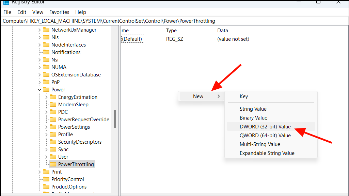The height and width of the screenshot is (196, 349).
Task: Choose Multi-String Value entry
Action: (x=271, y=144)
